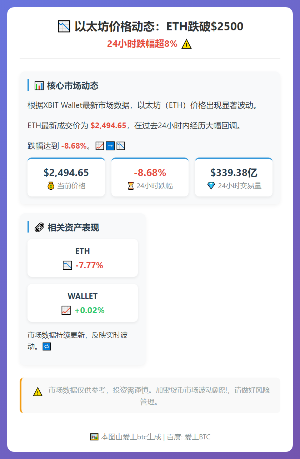300x459 pixels.
Task: Click the +0.02% WALLET change value
Action: (90, 310)
